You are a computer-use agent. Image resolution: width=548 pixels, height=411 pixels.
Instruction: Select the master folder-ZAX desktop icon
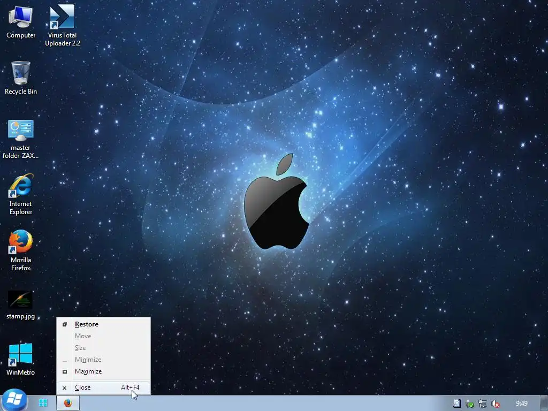tap(21, 139)
